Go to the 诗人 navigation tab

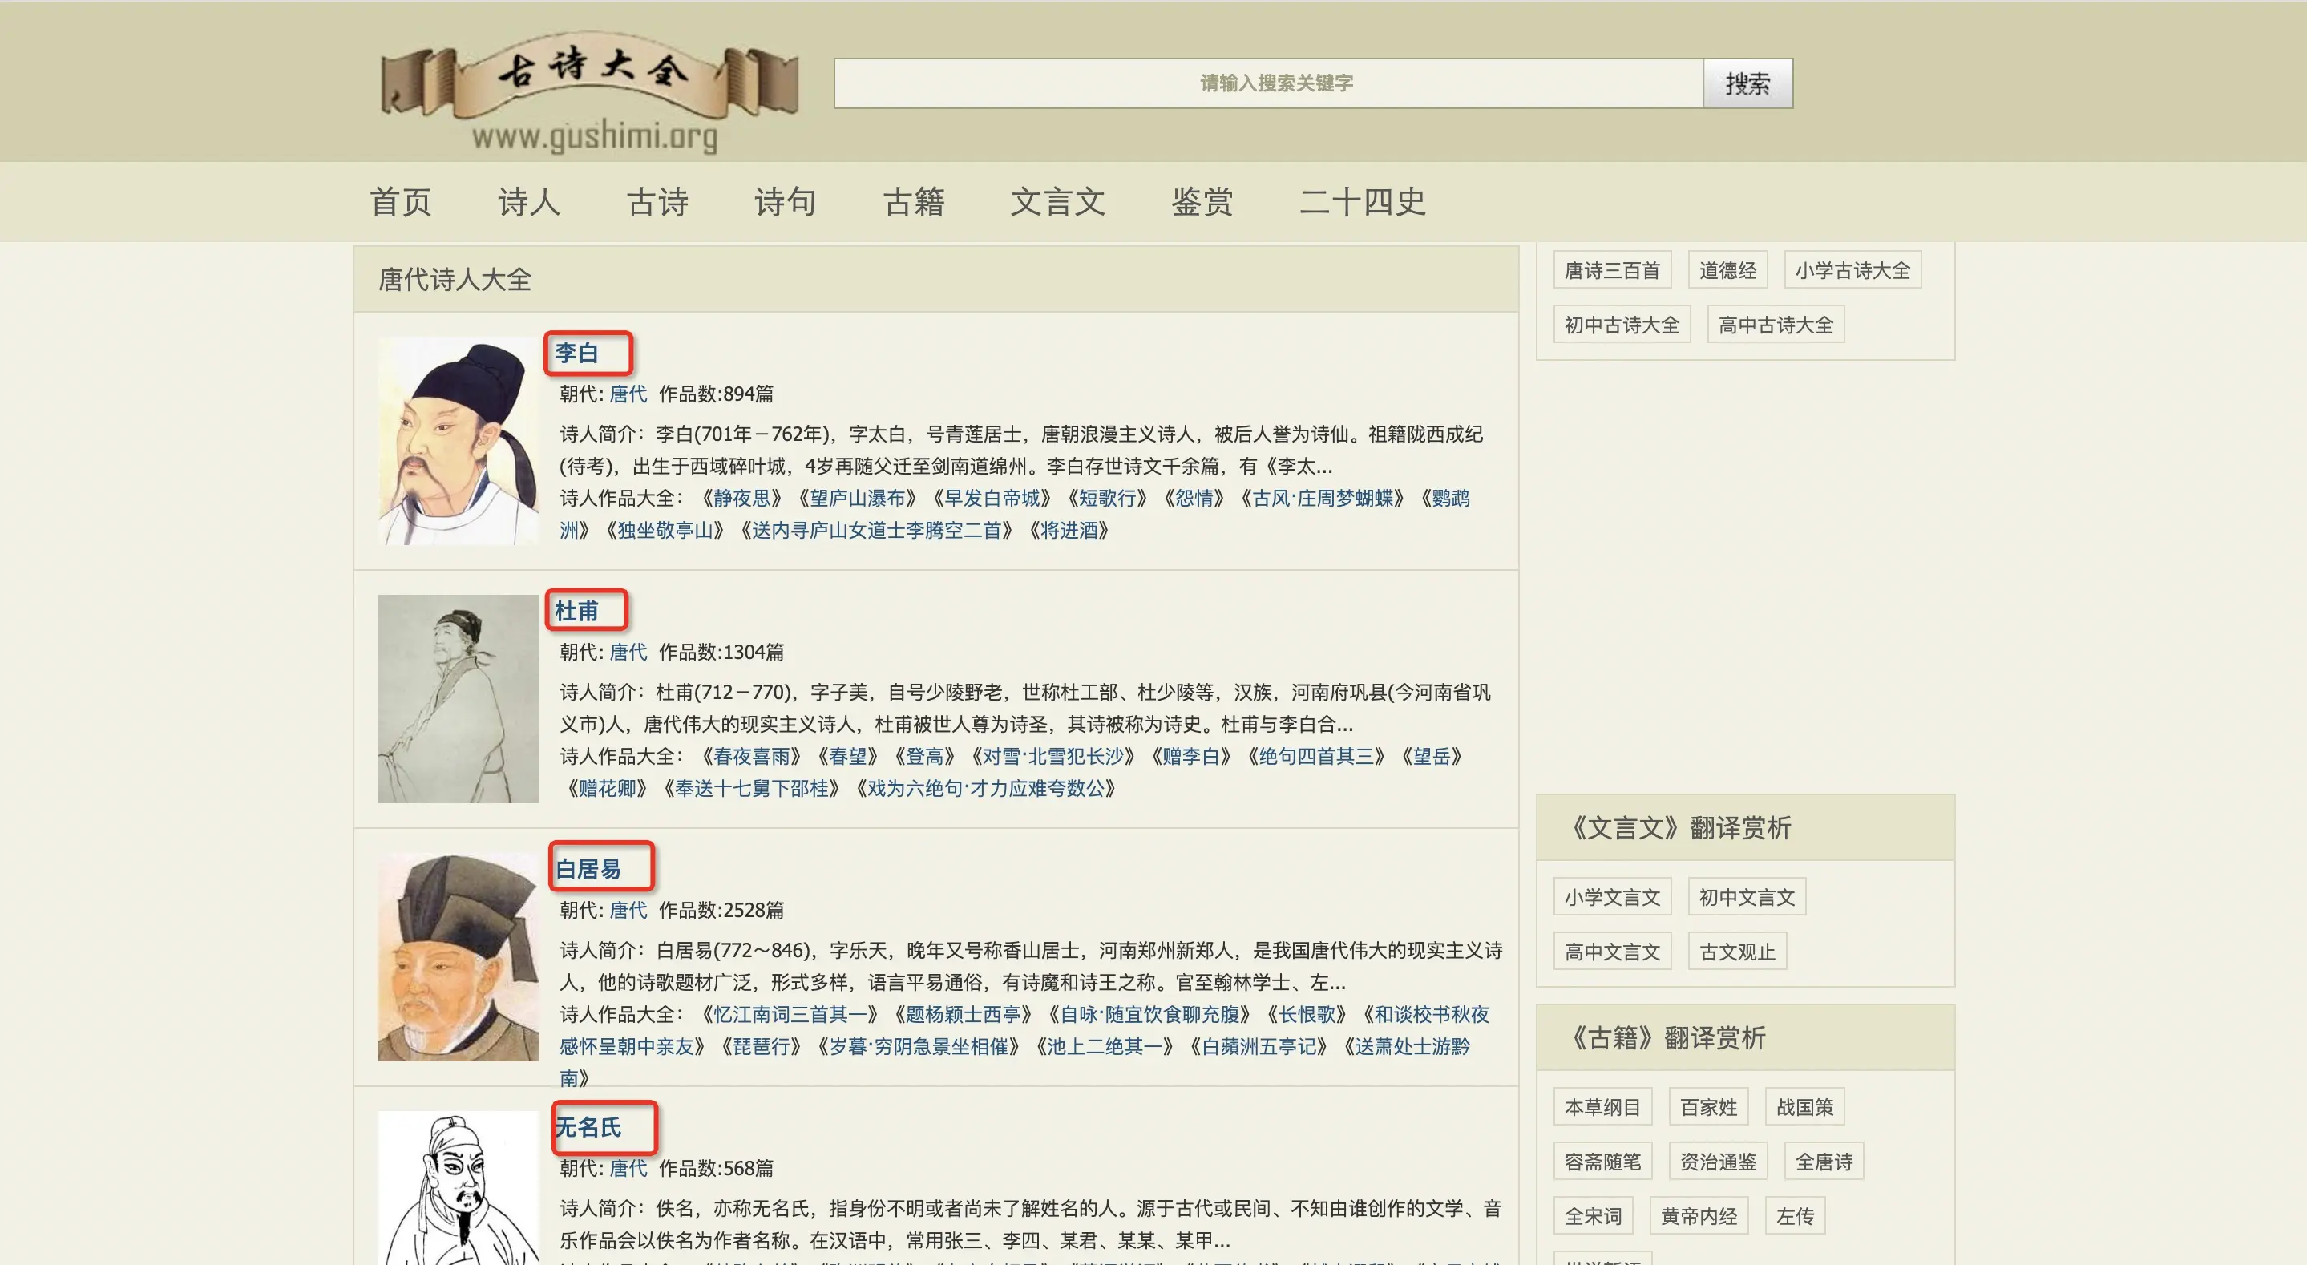(528, 201)
